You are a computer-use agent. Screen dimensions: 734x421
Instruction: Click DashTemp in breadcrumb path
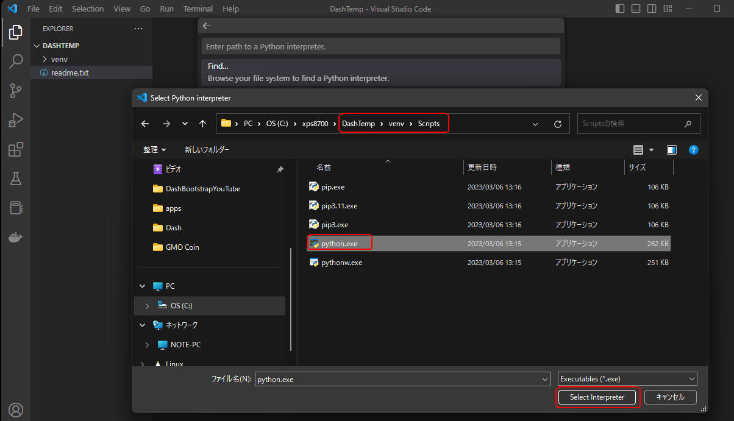[358, 124]
